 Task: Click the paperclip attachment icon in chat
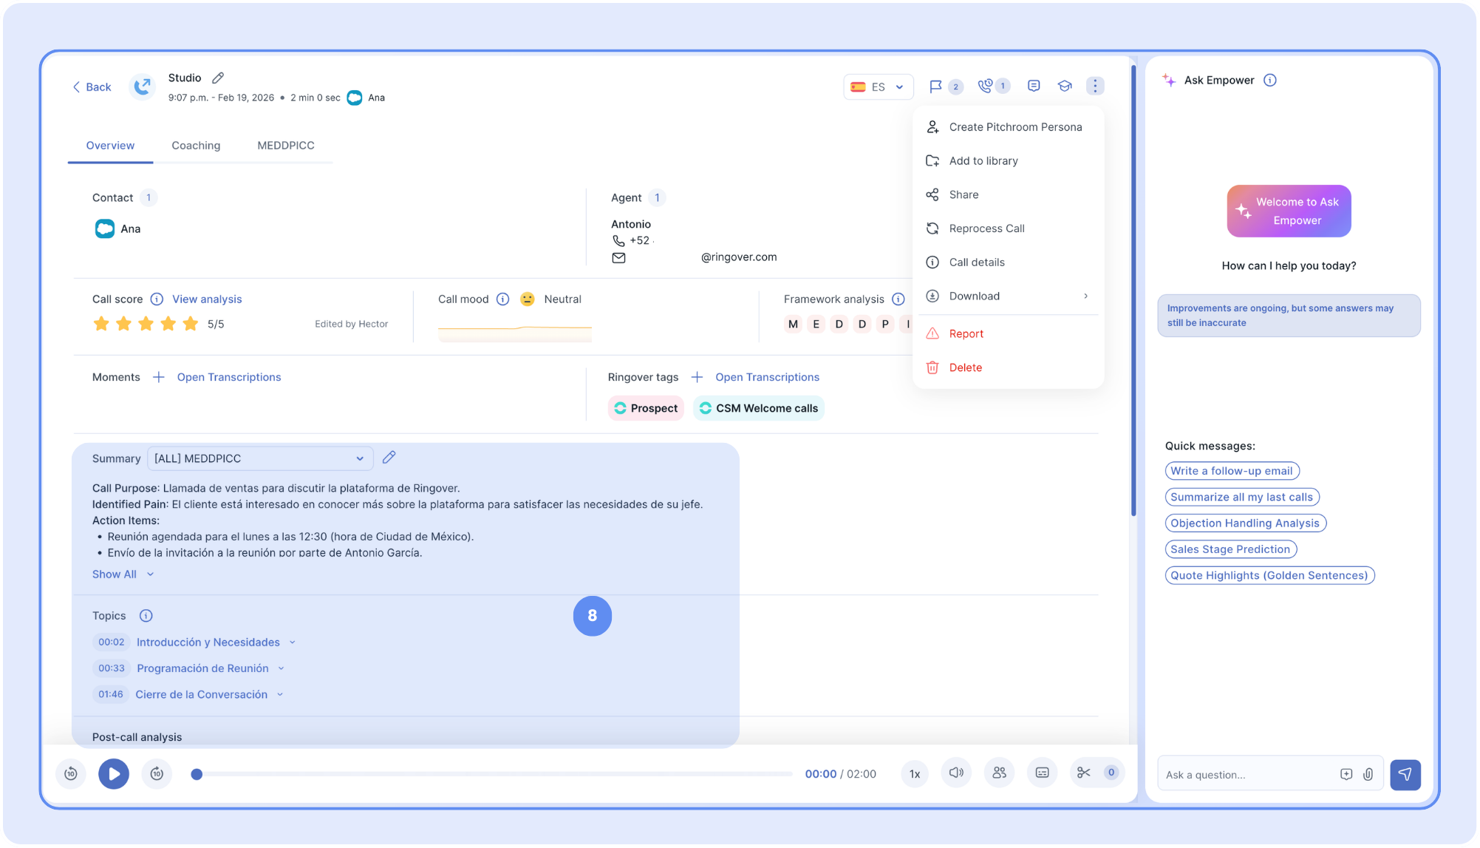pyautogui.click(x=1368, y=774)
